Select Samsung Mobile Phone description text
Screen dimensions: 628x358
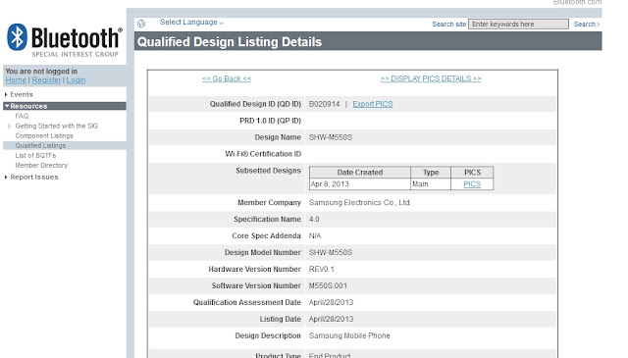tap(349, 335)
